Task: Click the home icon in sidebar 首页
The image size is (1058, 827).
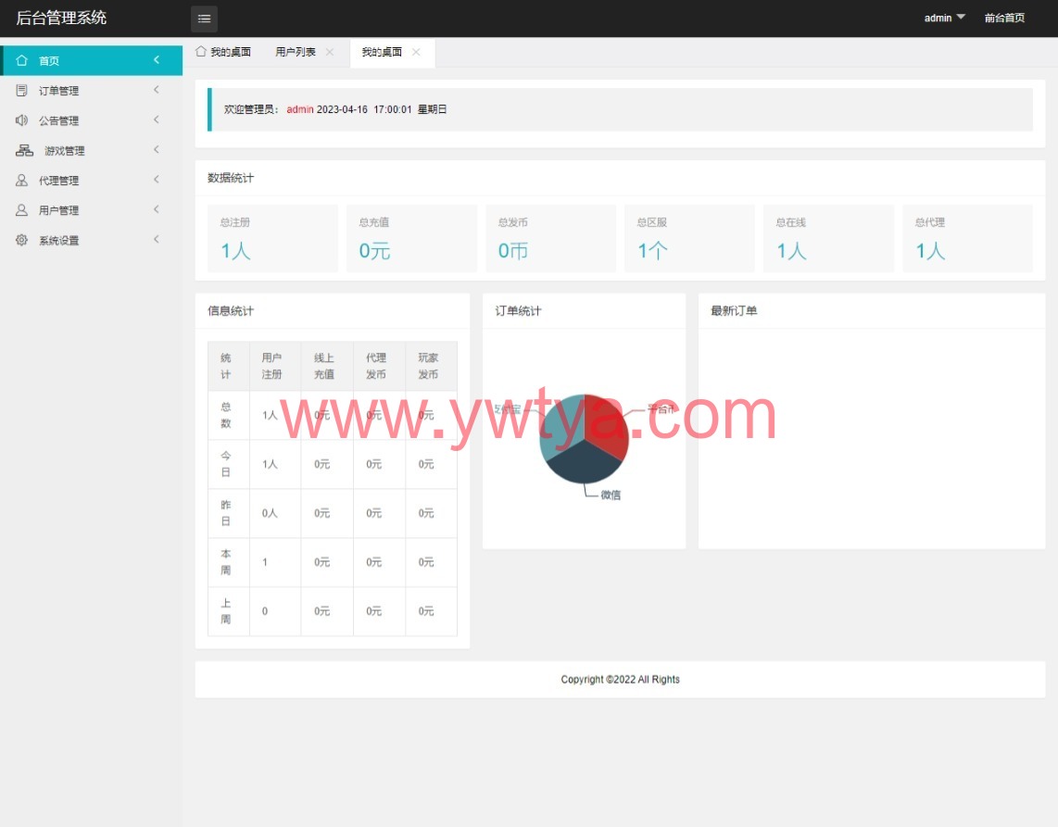Action: [21, 60]
